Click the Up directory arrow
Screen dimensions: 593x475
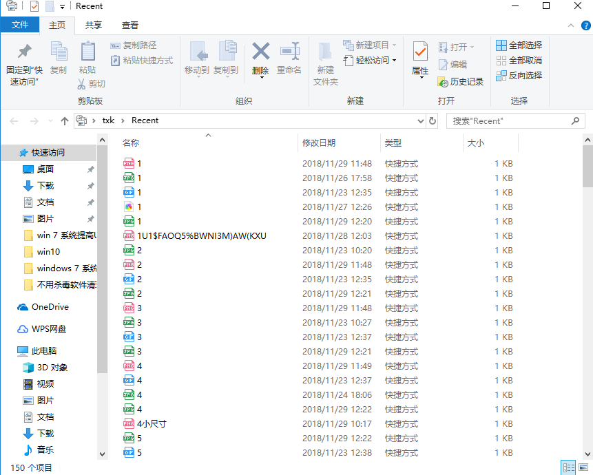coord(65,120)
